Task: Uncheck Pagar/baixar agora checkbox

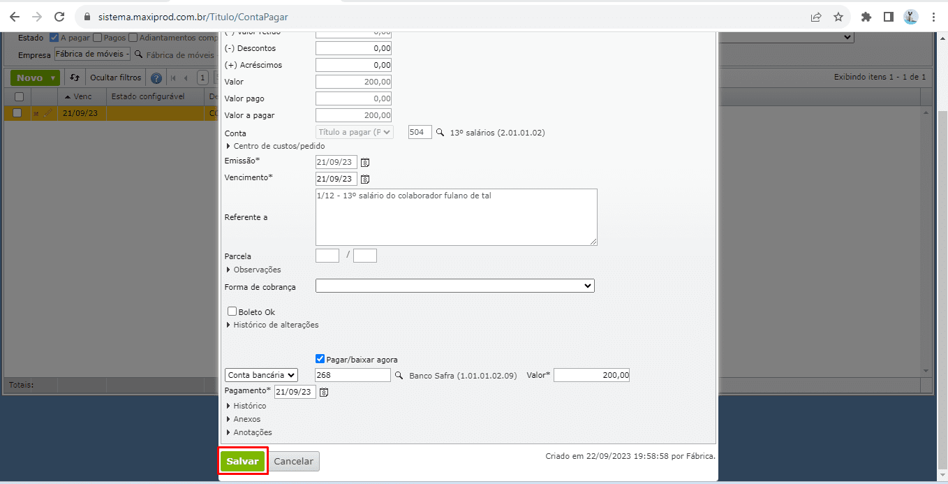Action: [320, 359]
